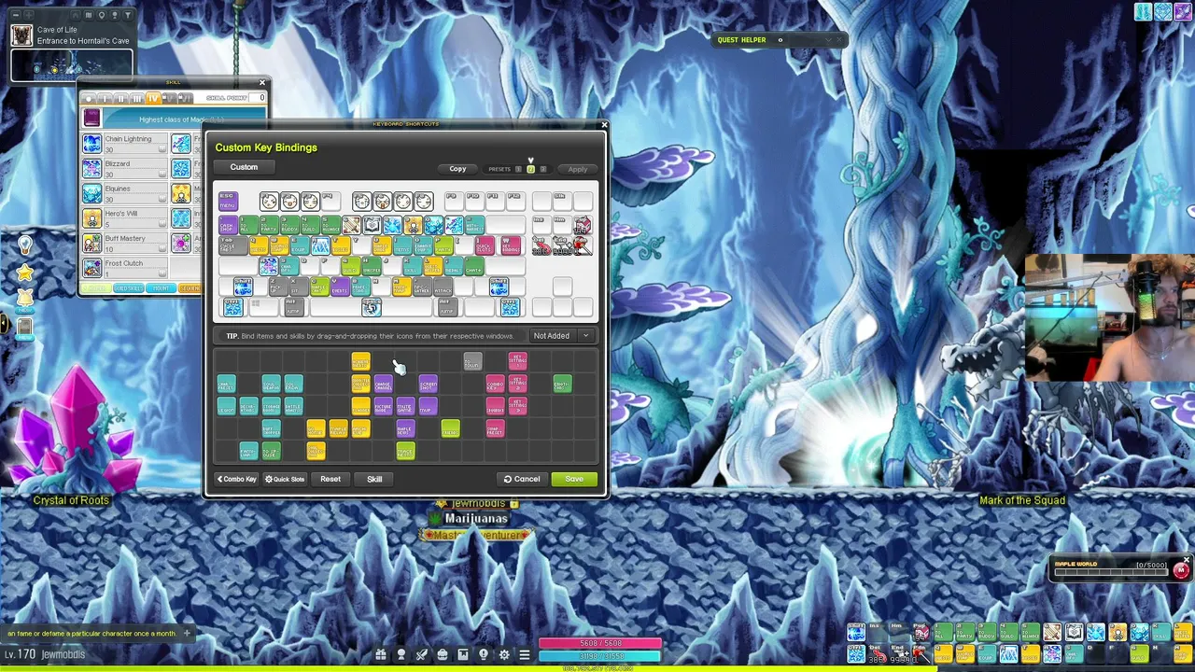Image resolution: width=1195 pixels, height=672 pixels.
Task: Click the minimap thumbnail
Action: click(x=72, y=65)
